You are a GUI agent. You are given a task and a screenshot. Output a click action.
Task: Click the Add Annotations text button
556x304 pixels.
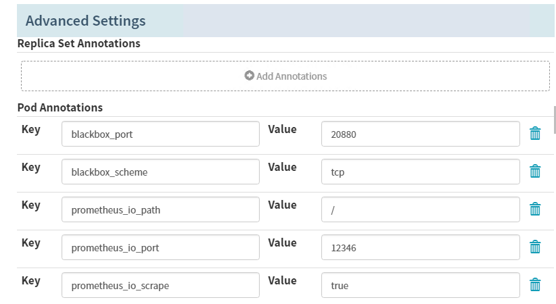point(292,76)
